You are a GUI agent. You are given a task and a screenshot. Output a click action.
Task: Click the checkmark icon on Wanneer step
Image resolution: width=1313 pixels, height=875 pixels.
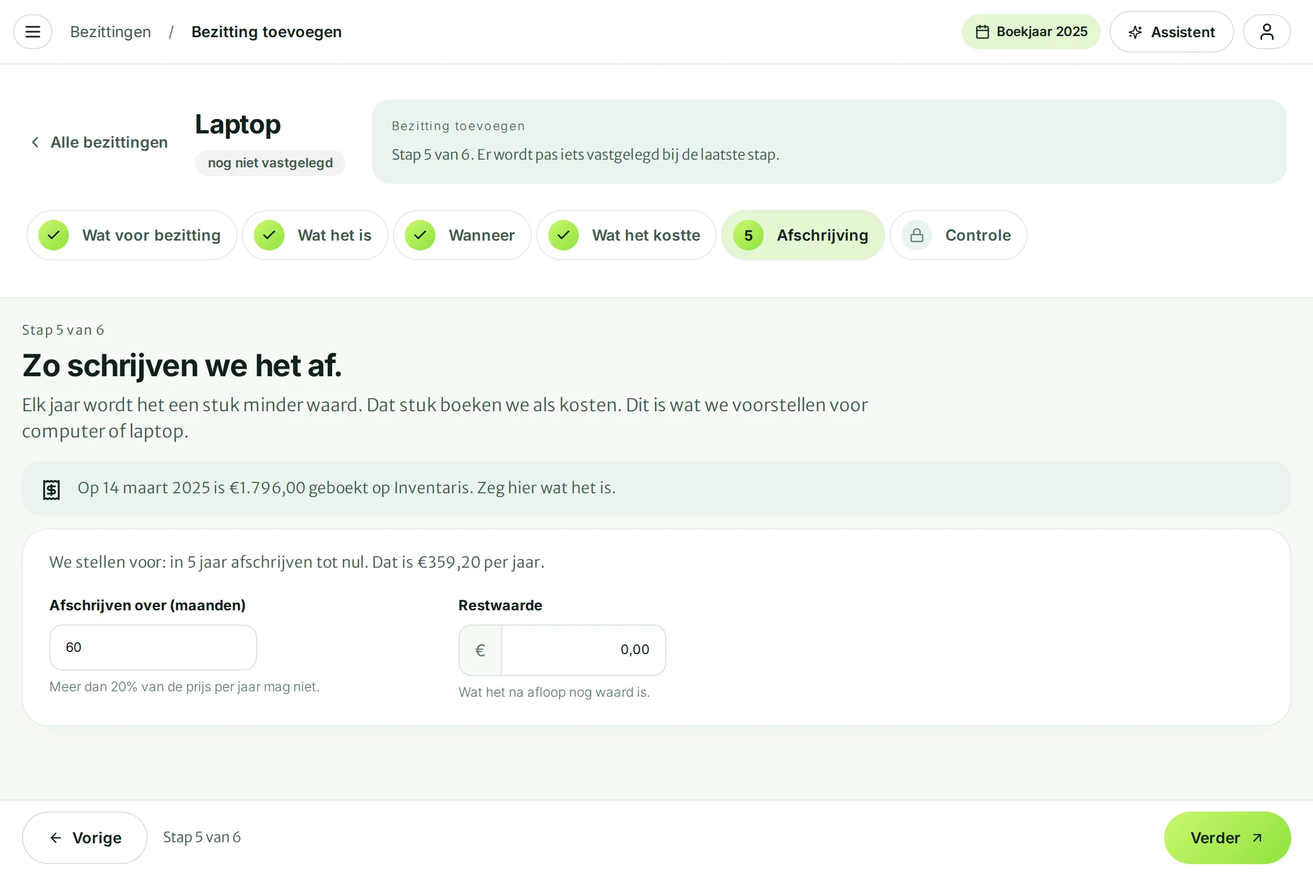(420, 235)
